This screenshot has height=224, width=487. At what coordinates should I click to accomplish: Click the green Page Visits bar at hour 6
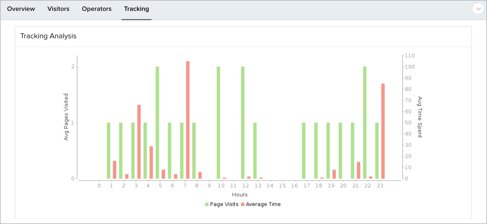coord(170,151)
